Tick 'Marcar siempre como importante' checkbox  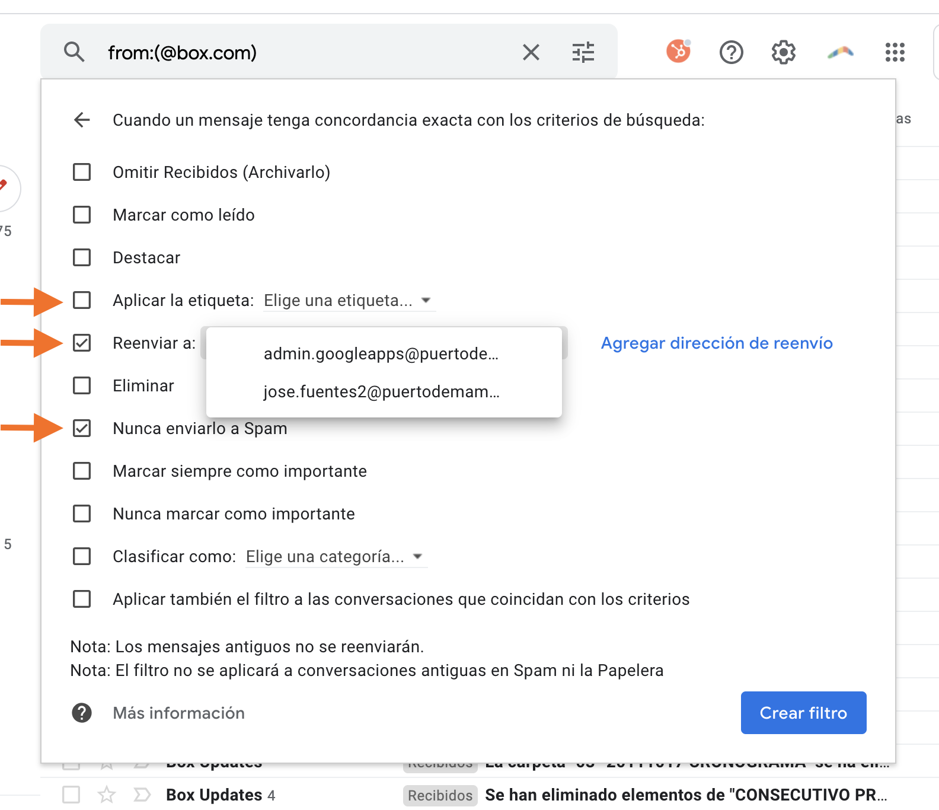tap(82, 471)
